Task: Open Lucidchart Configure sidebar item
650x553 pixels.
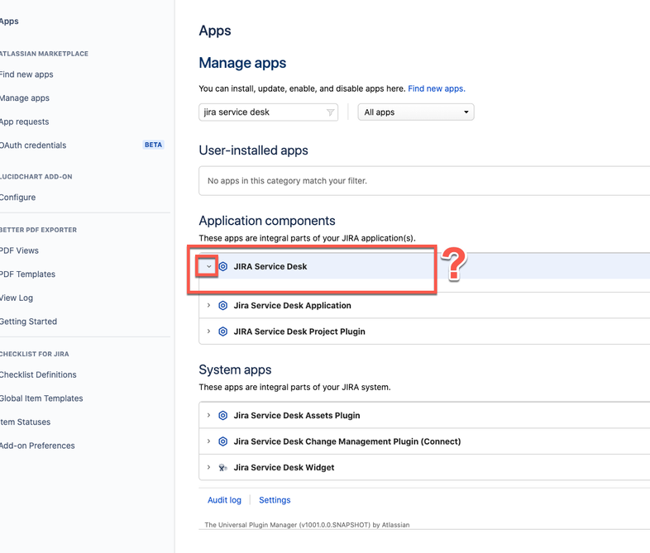Action: coord(17,198)
